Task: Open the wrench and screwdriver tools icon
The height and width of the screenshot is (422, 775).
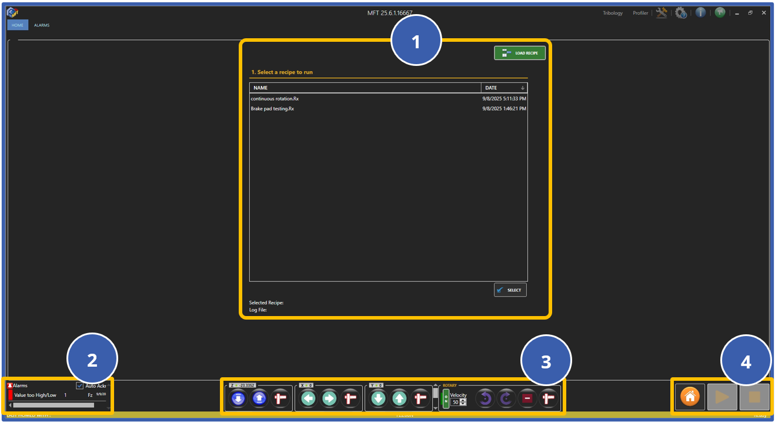Action: click(662, 12)
